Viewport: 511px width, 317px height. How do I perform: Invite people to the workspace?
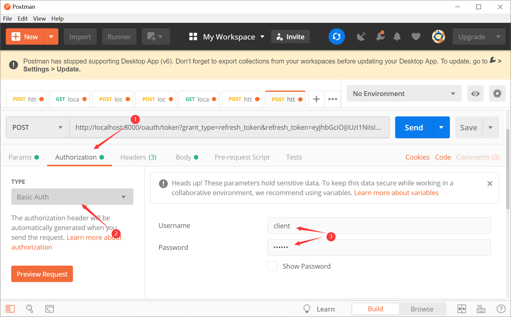(x=290, y=37)
